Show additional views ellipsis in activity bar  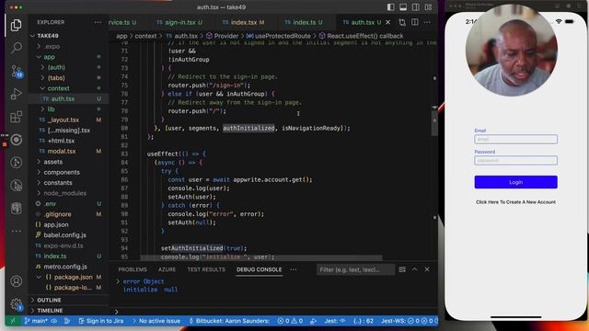17,231
